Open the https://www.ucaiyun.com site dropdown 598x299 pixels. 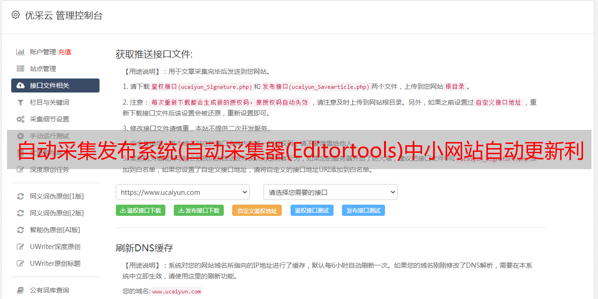(x=183, y=192)
